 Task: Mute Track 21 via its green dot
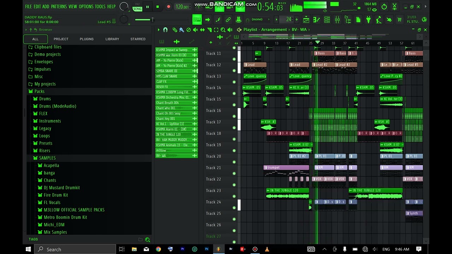[x=234, y=174]
